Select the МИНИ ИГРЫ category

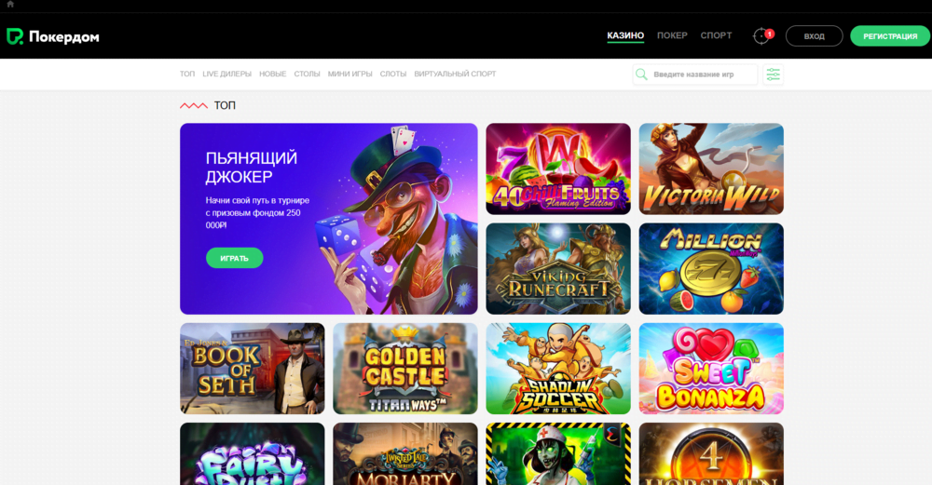pos(350,74)
